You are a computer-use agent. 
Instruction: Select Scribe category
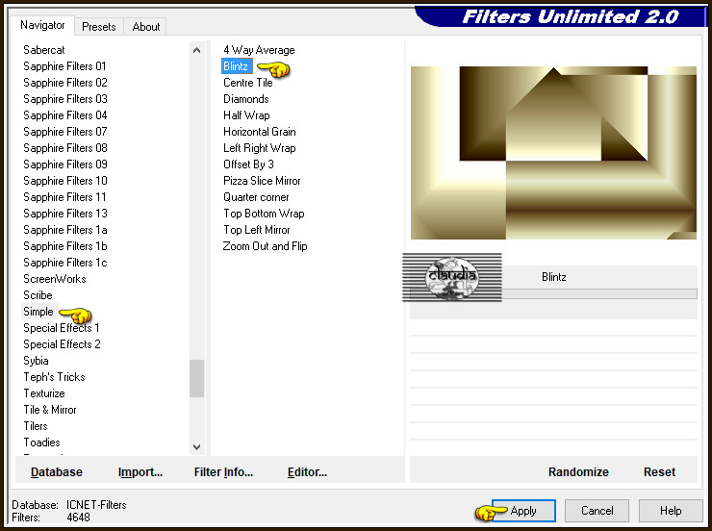click(38, 295)
